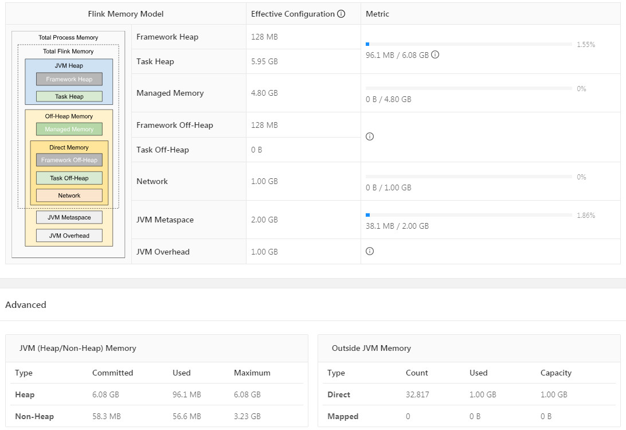Select the Task Off-Heap box in the memory diagram
626x430 pixels.
69,178
